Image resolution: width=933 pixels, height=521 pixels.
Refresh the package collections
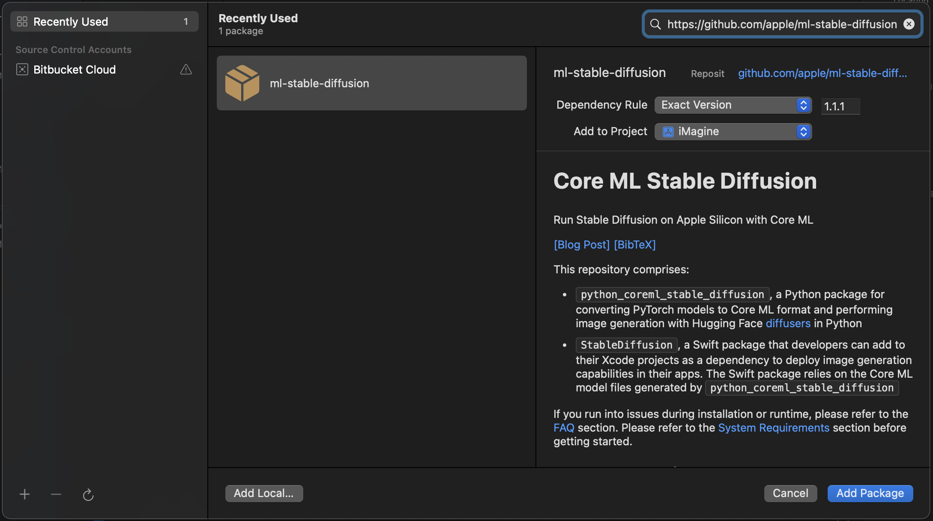(88, 494)
